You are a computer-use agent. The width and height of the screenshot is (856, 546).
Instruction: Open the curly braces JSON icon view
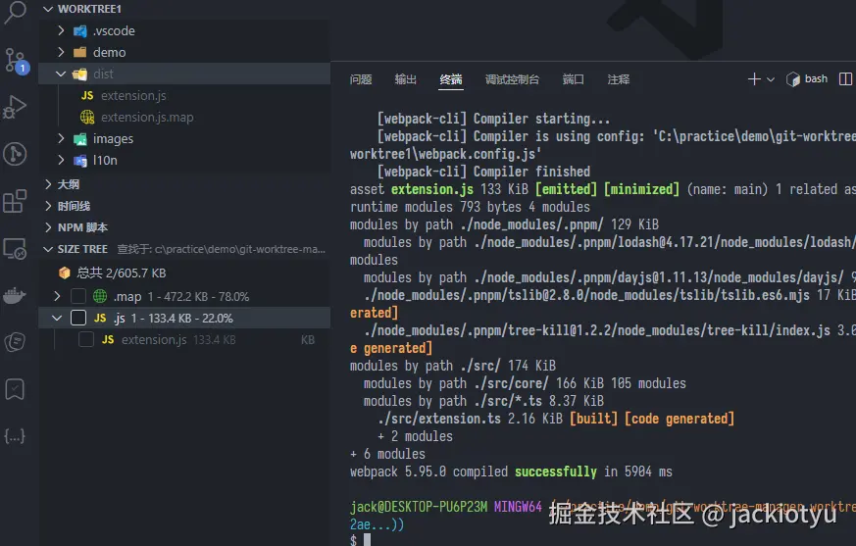15,436
